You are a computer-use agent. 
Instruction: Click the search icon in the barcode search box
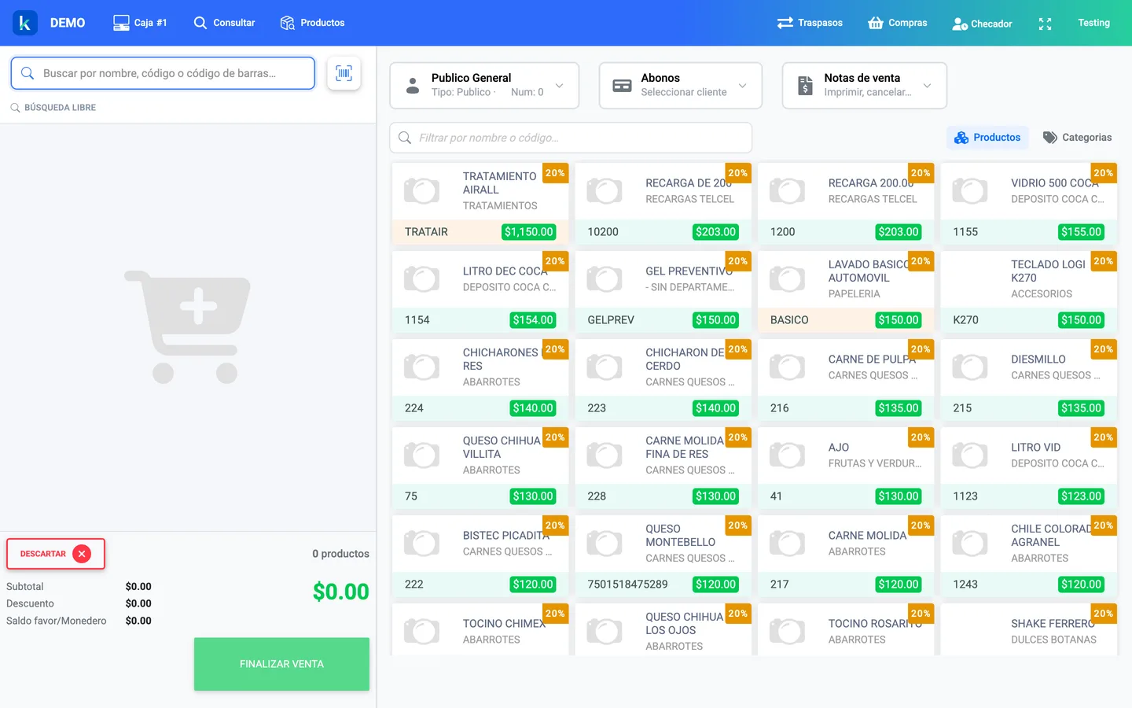pos(28,73)
